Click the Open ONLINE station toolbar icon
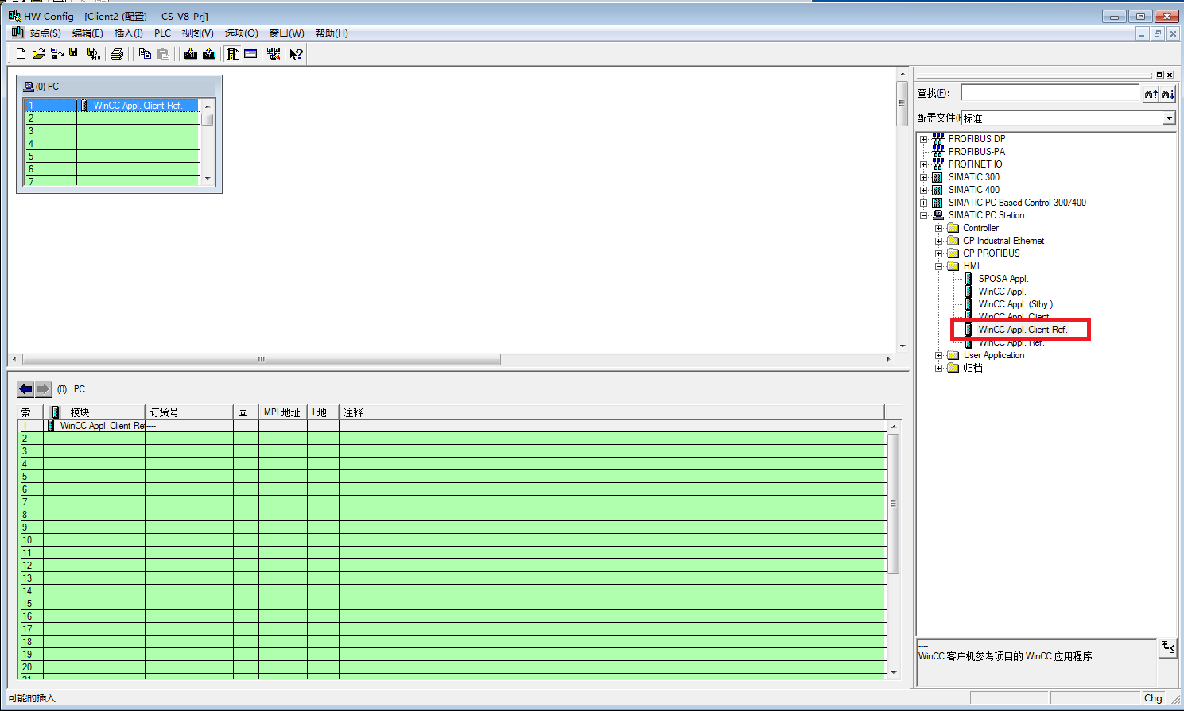Screen dimensions: 1184x711 coord(56,54)
